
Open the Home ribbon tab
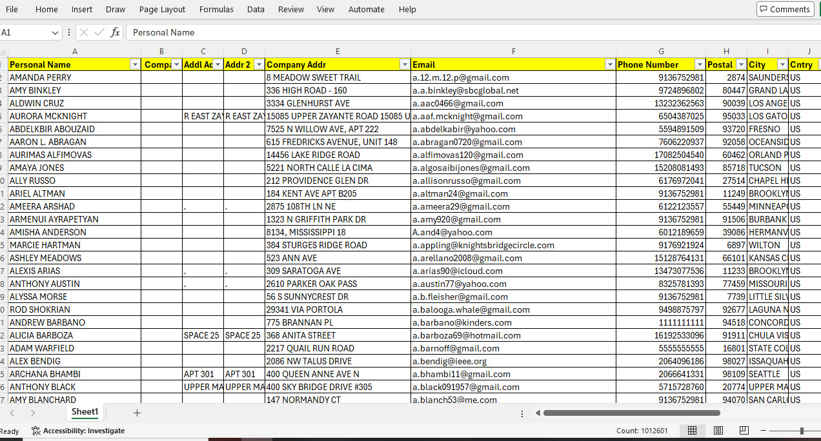(x=46, y=9)
